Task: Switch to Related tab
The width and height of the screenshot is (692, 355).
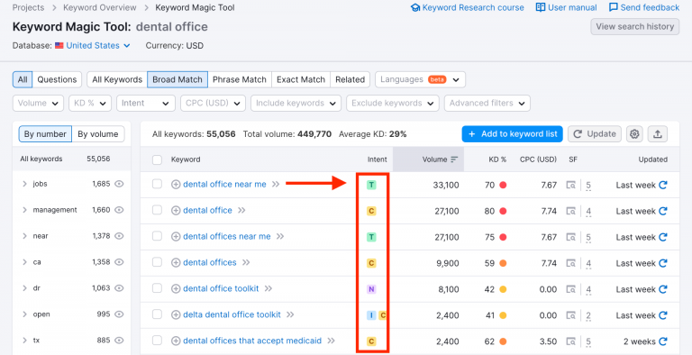Action: pyautogui.click(x=350, y=79)
